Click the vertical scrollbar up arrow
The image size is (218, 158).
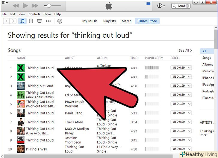[216, 27]
